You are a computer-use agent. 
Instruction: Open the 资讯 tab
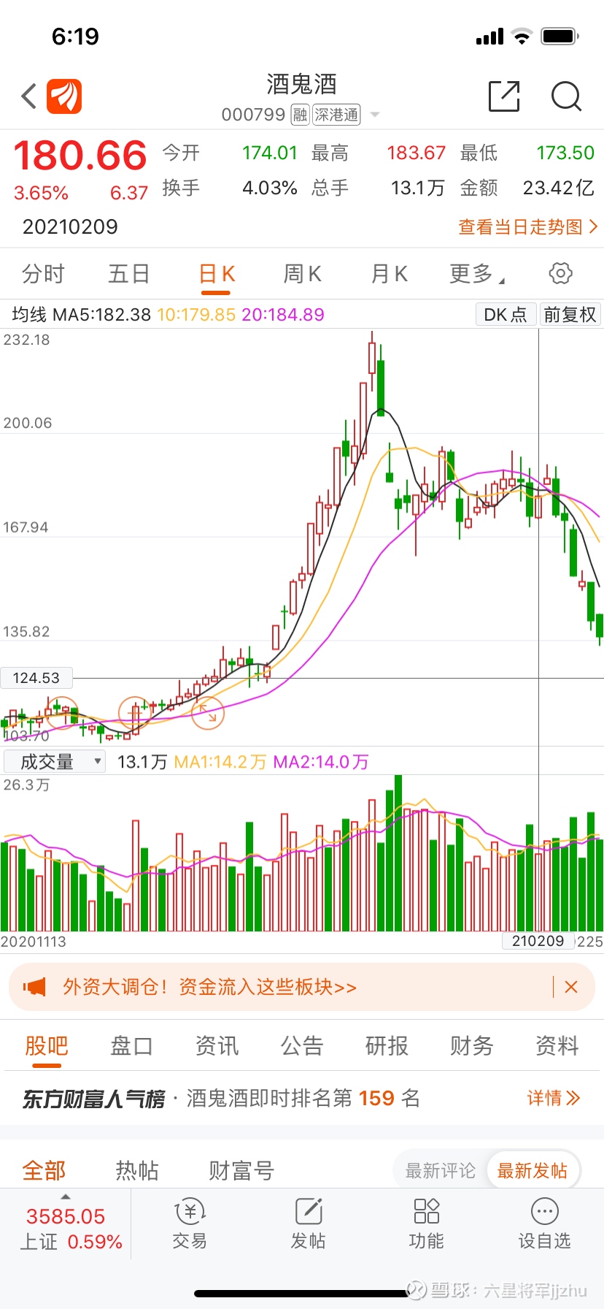(x=217, y=1046)
